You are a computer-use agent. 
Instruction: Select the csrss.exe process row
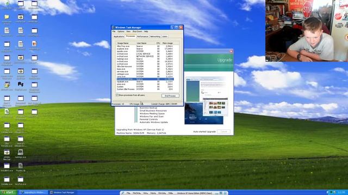(x=145, y=76)
